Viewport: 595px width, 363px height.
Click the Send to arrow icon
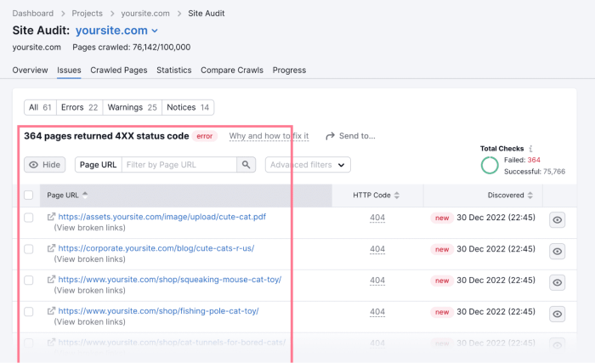(x=331, y=136)
